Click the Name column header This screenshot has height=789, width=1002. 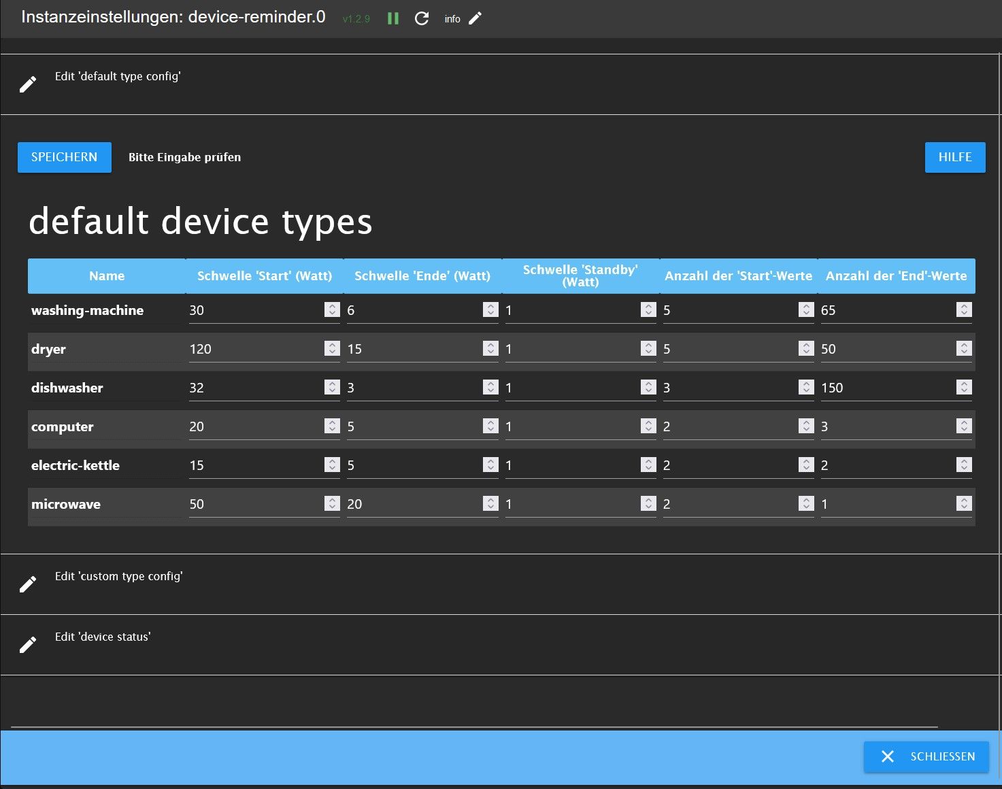[x=107, y=275]
